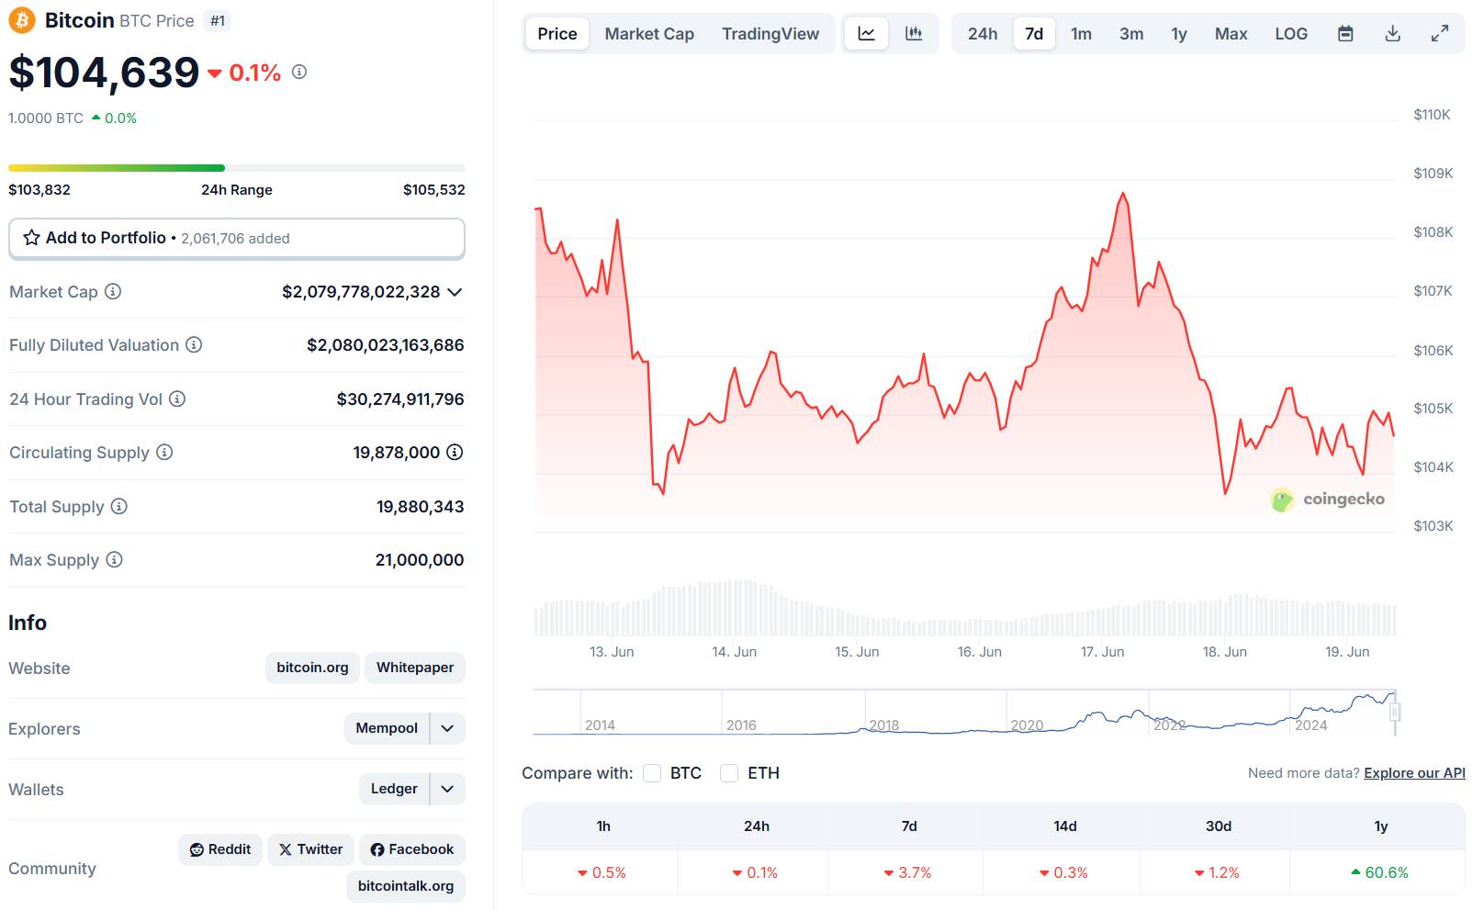Screen dimensions: 1484x910
Task: Open the Explorers dropdown chevron
Action: pos(447,728)
